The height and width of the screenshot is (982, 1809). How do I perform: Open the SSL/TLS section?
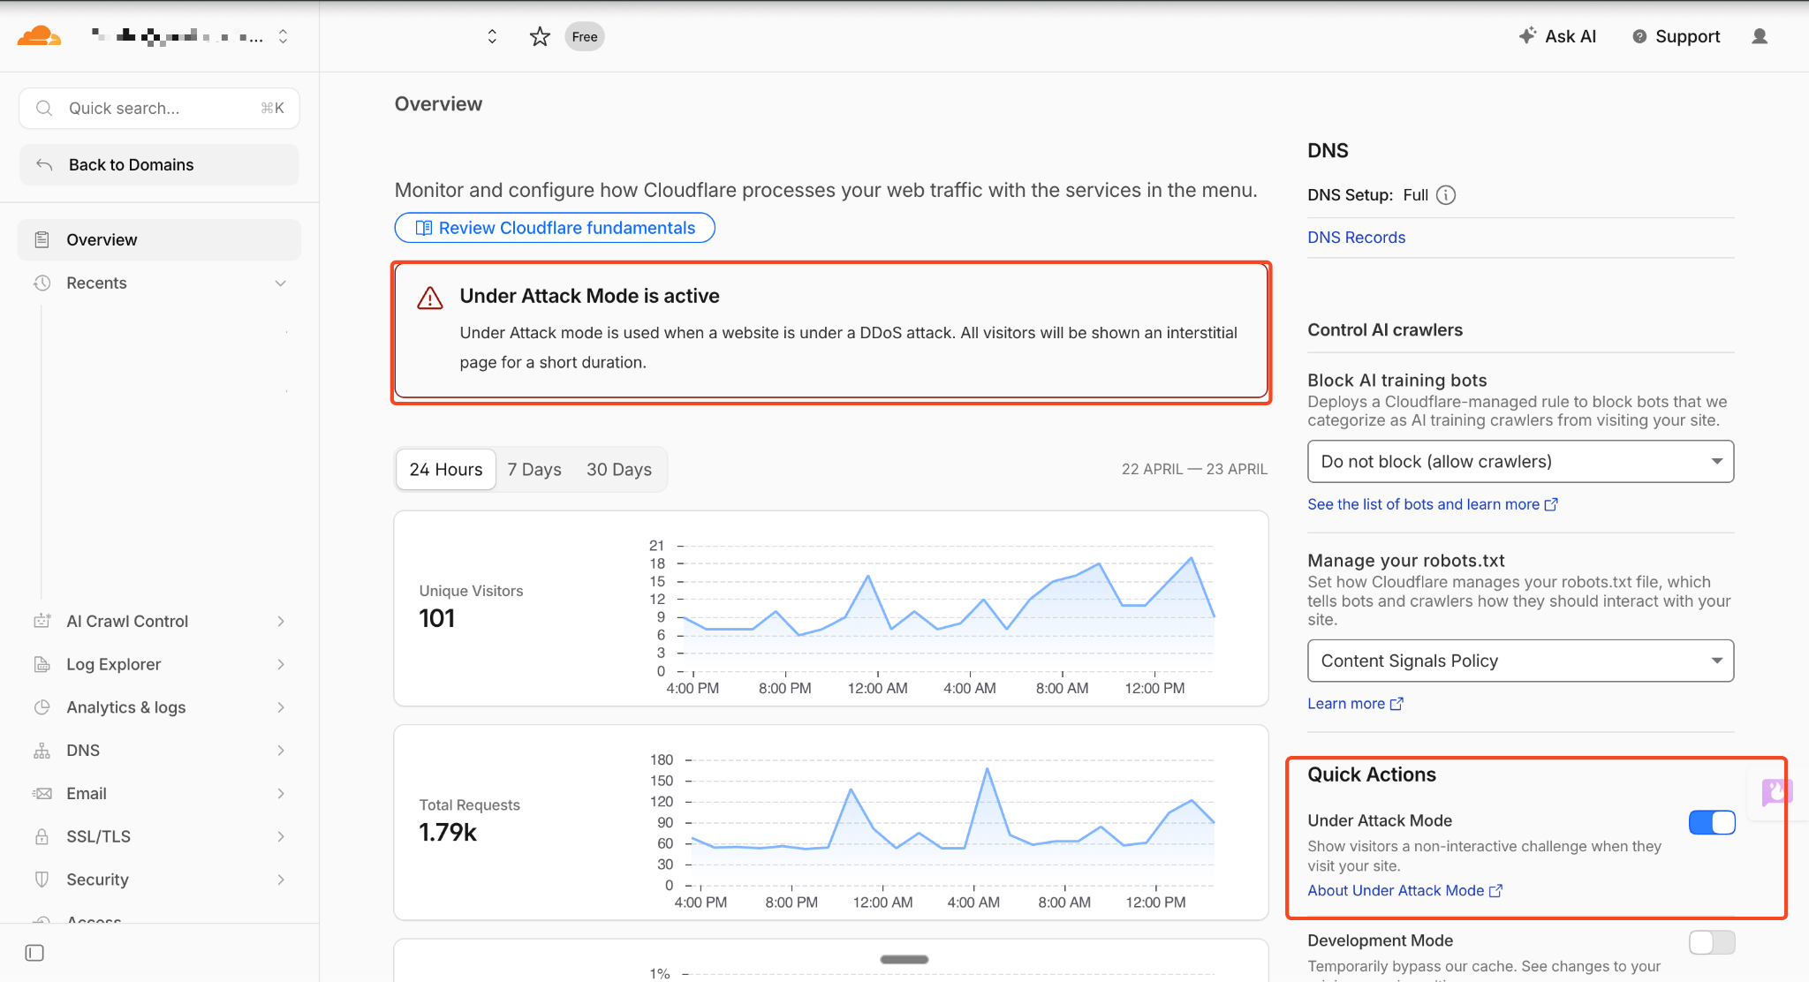98,835
